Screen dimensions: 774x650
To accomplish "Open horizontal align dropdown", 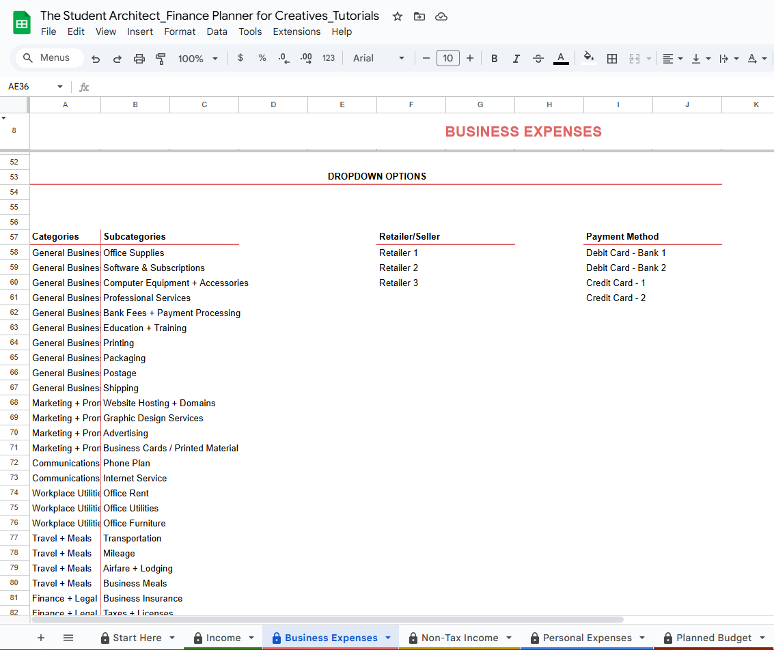I will click(672, 59).
